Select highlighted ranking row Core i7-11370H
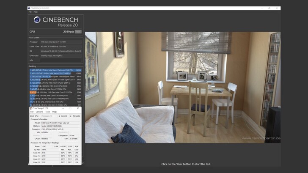The image size is (308, 173). 55,92
